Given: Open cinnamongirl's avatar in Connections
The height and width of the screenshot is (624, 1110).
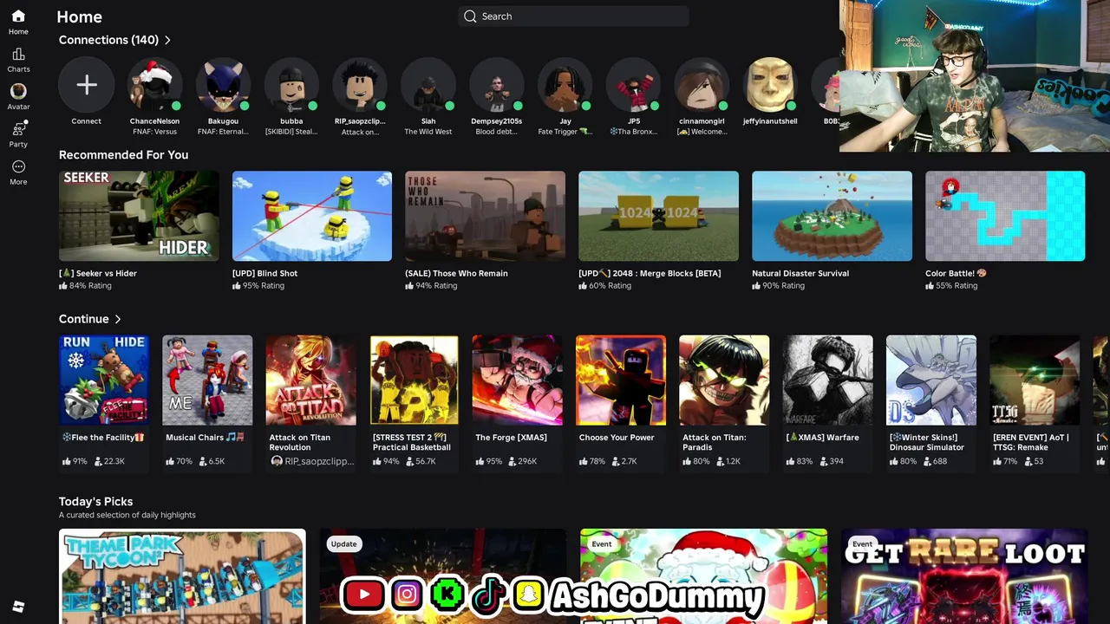Looking at the screenshot, I should pyautogui.click(x=702, y=85).
